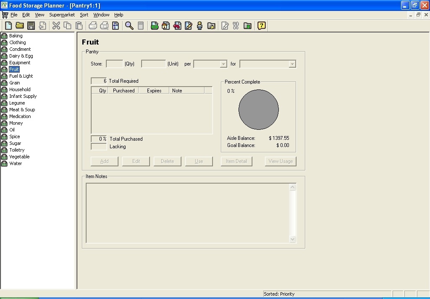Select the fork-and-knife supermarket icon
This screenshot has height=299, width=430.
pyautogui.click(x=236, y=26)
